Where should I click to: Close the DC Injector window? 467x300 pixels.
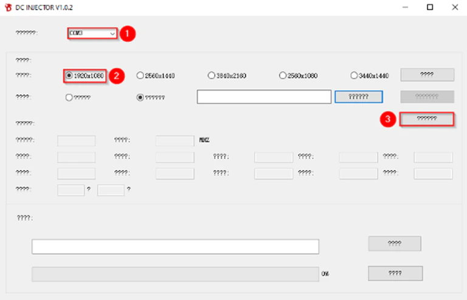[x=455, y=7]
